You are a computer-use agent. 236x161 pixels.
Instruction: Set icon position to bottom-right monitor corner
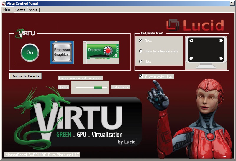tap(221, 58)
